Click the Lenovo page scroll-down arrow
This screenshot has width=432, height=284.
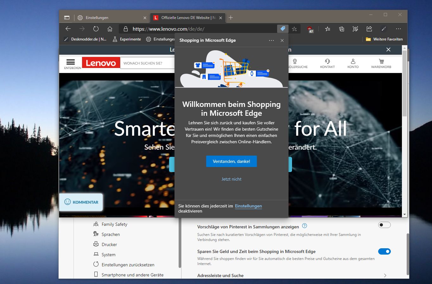404,214
